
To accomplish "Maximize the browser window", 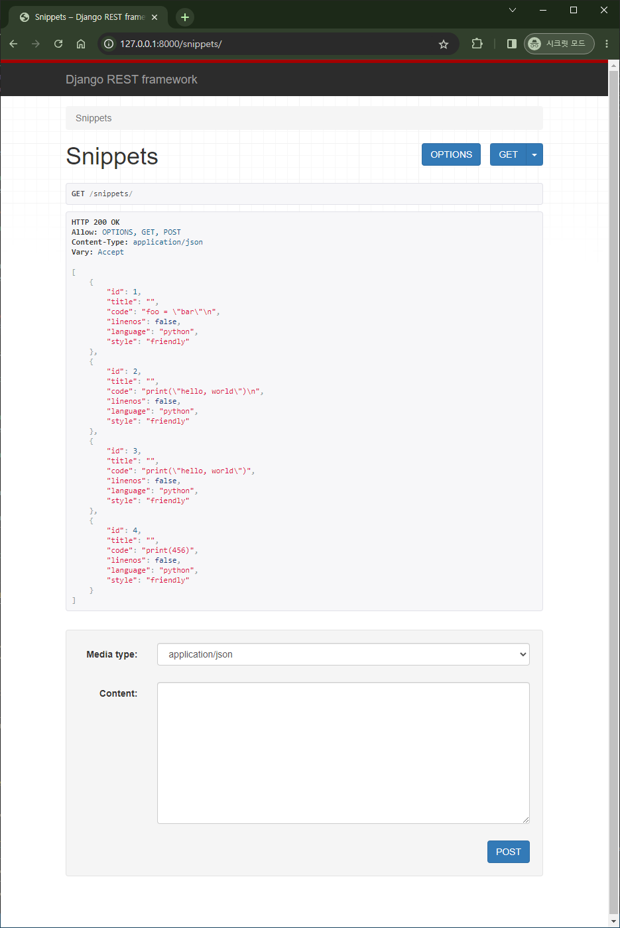I will click(574, 10).
